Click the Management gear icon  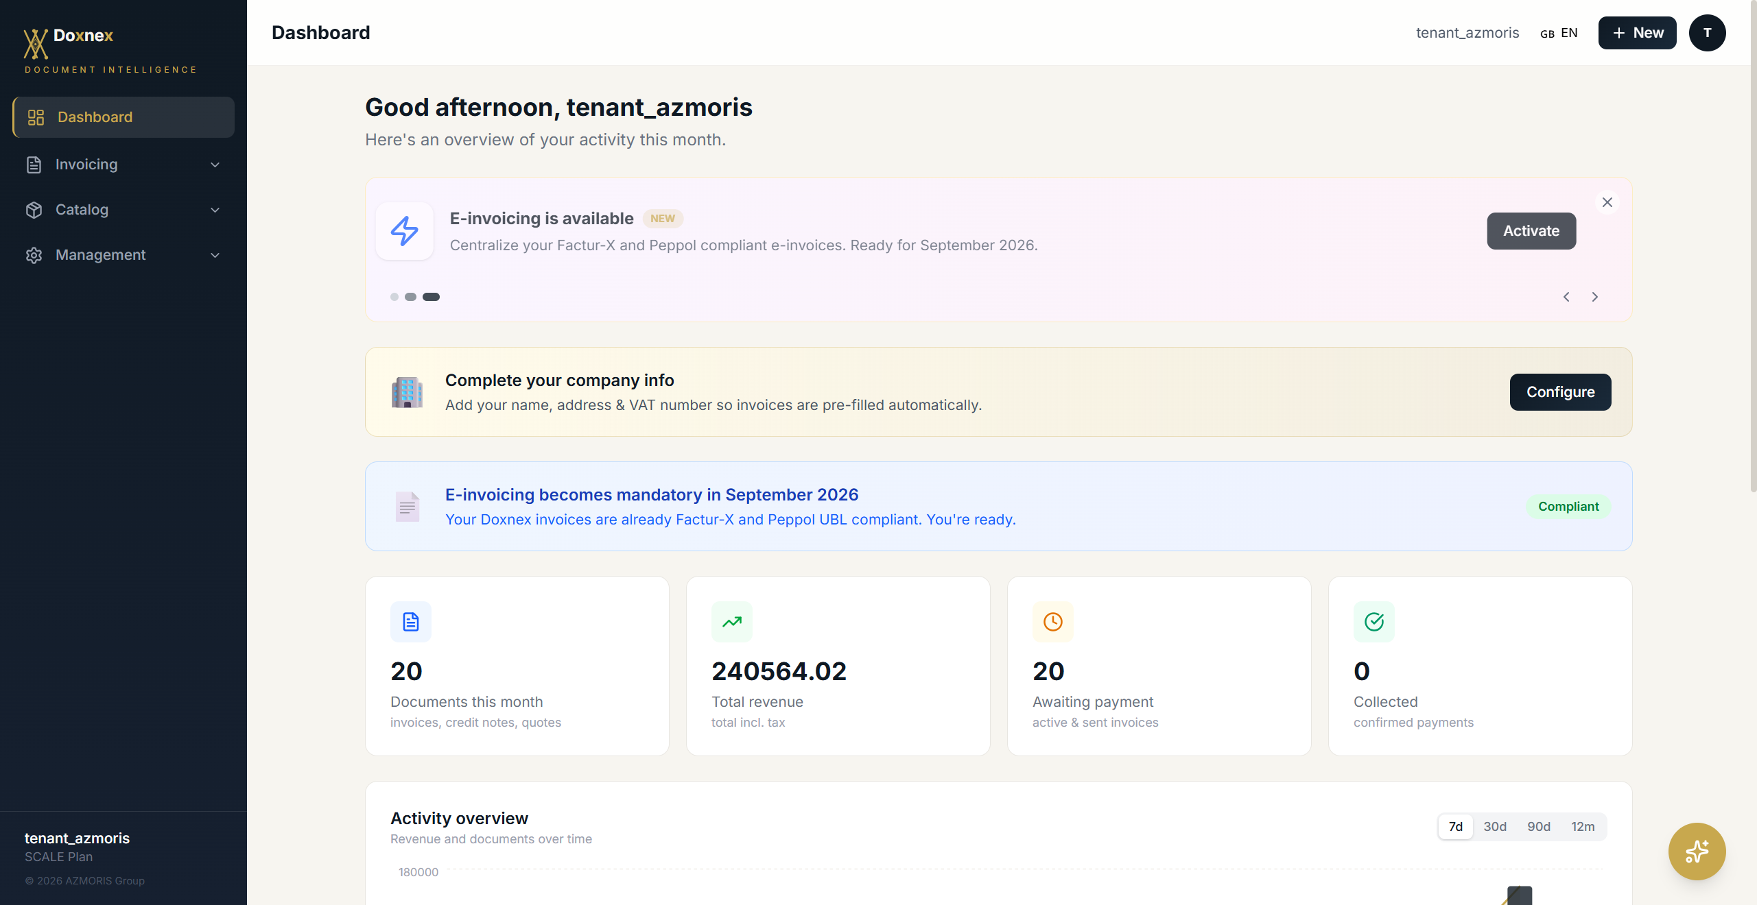(34, 255)
